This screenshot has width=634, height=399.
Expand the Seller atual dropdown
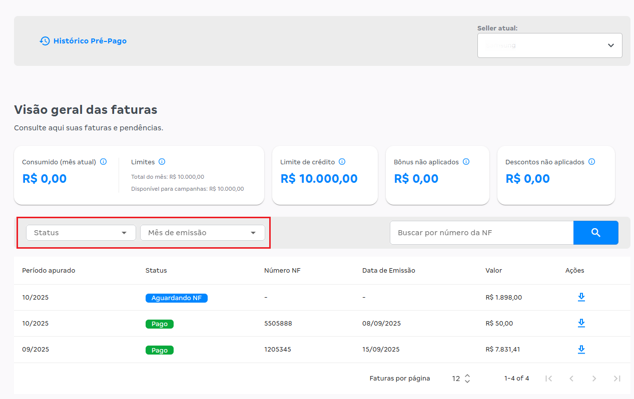point(549,45)
